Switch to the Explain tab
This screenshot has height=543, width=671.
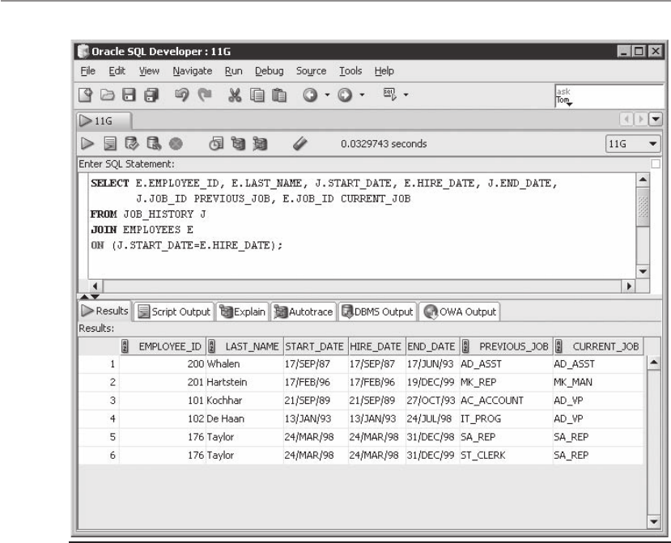(x=243, y=312)
